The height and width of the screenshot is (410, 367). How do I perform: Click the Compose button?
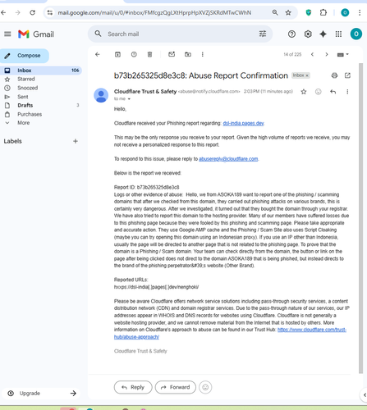click(x=25, y=56)
